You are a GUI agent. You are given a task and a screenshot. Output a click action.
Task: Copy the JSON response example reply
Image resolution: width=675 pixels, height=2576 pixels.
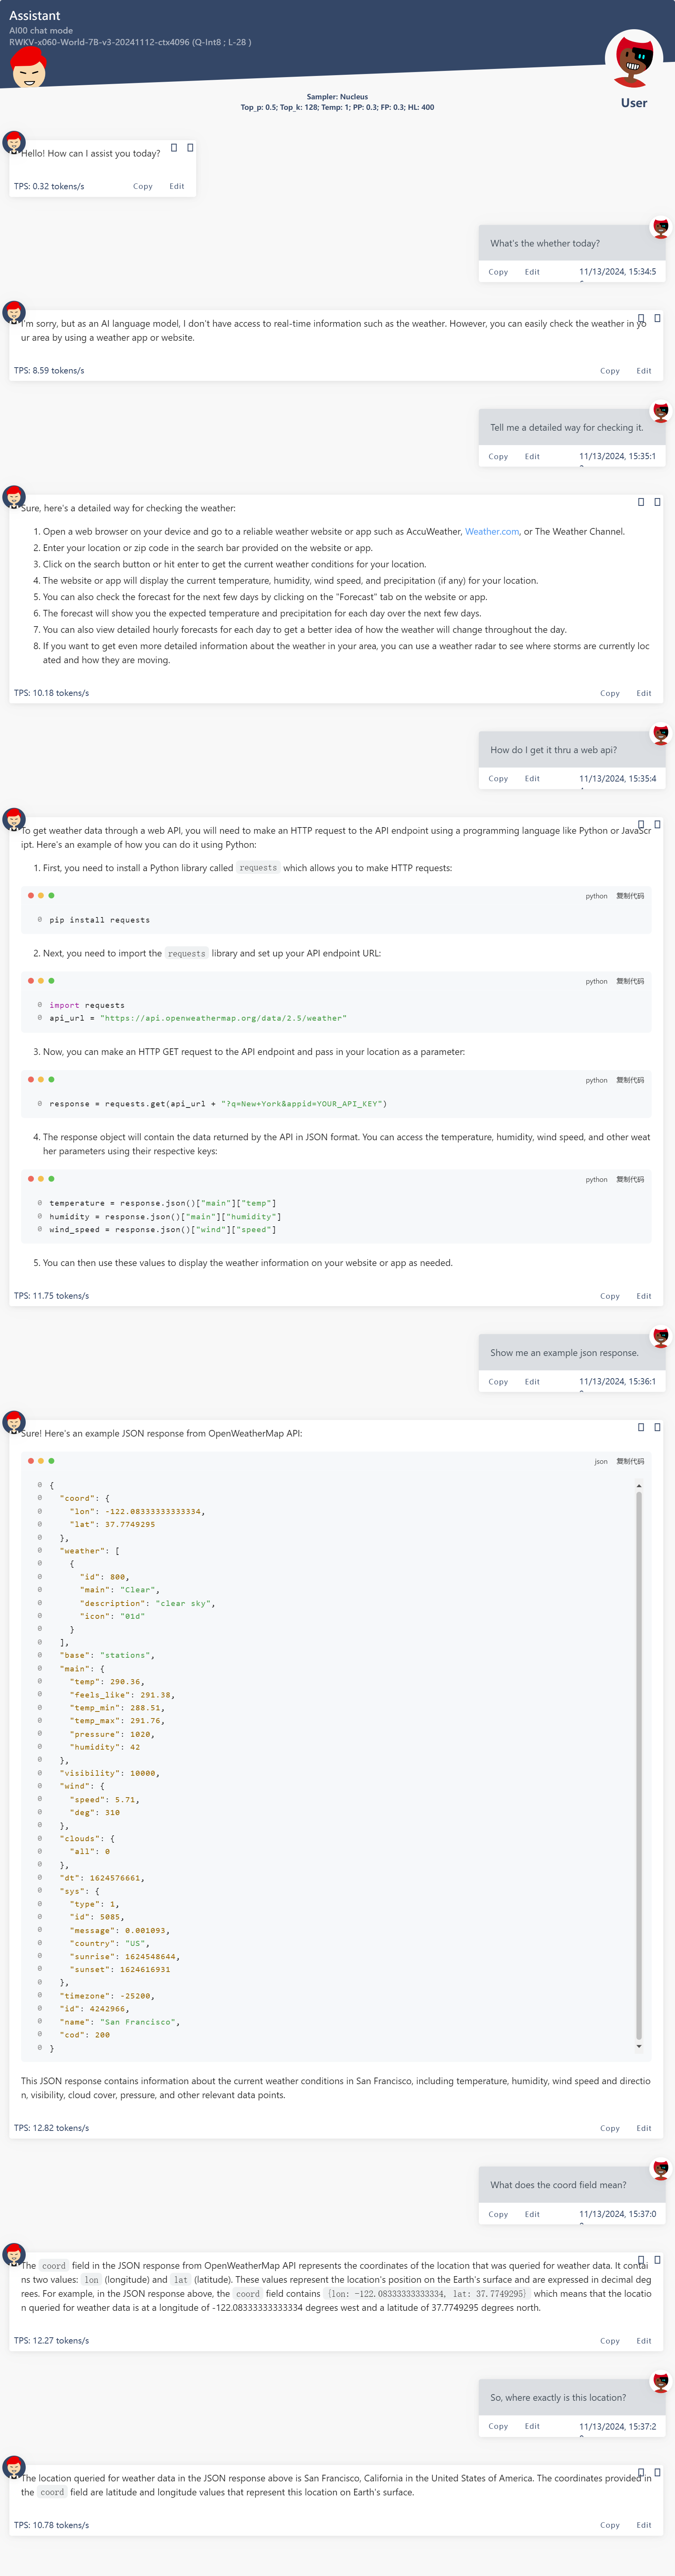point(610,2128)
